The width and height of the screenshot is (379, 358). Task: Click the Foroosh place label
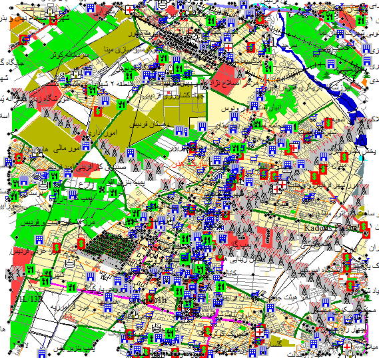pos(151,300)
